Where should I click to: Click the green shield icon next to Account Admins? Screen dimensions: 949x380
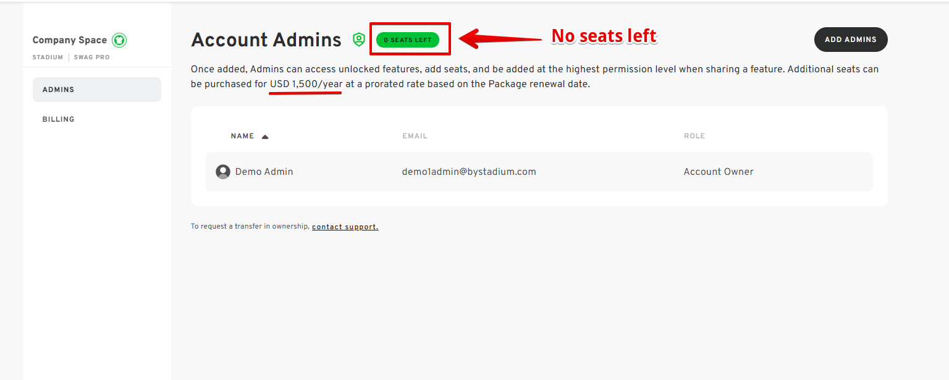tap(359, 40)
